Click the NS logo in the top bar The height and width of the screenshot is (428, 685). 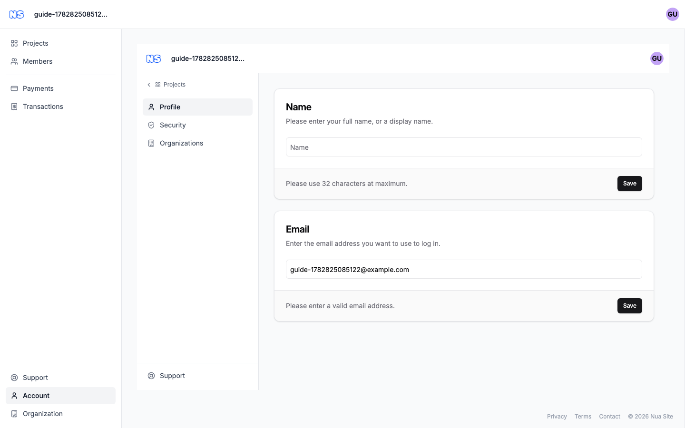pos(17,14)
